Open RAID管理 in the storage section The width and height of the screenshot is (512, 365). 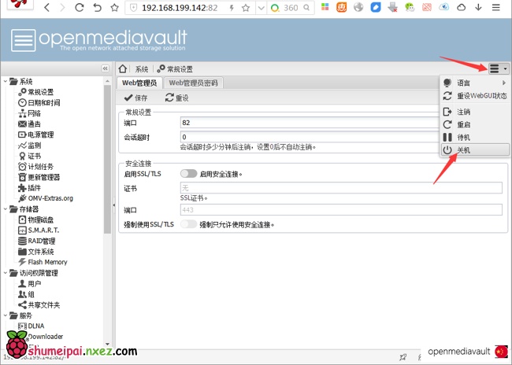pos(42,241)
